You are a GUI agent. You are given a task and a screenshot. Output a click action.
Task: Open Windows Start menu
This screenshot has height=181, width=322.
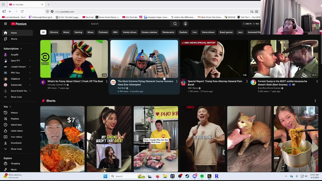coord(105,176)
